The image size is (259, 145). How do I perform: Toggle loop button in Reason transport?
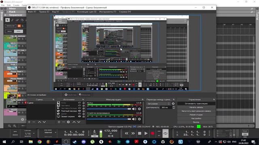pos(166,133)
